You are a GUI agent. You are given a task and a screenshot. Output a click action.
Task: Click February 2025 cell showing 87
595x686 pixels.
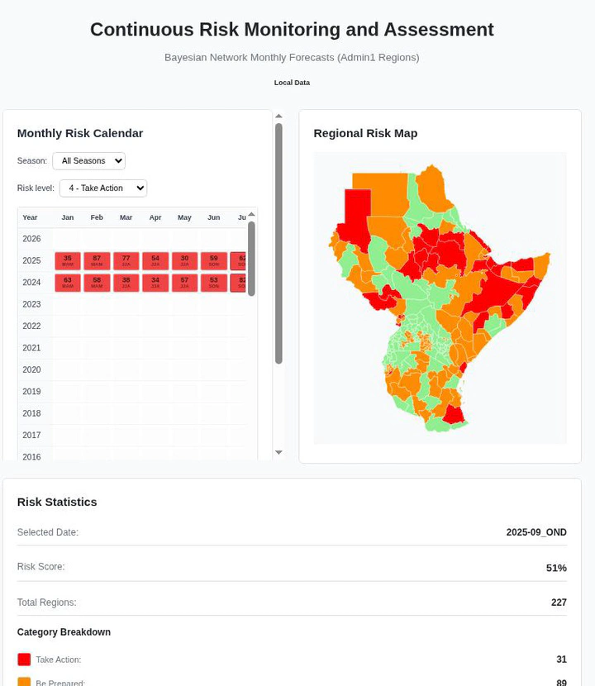[x=97, y=261]
